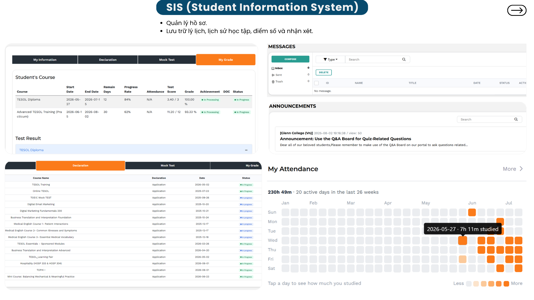534x300 pixels.
Task: Click the TESOL Diploma course row name
Action: click(29, 99)
